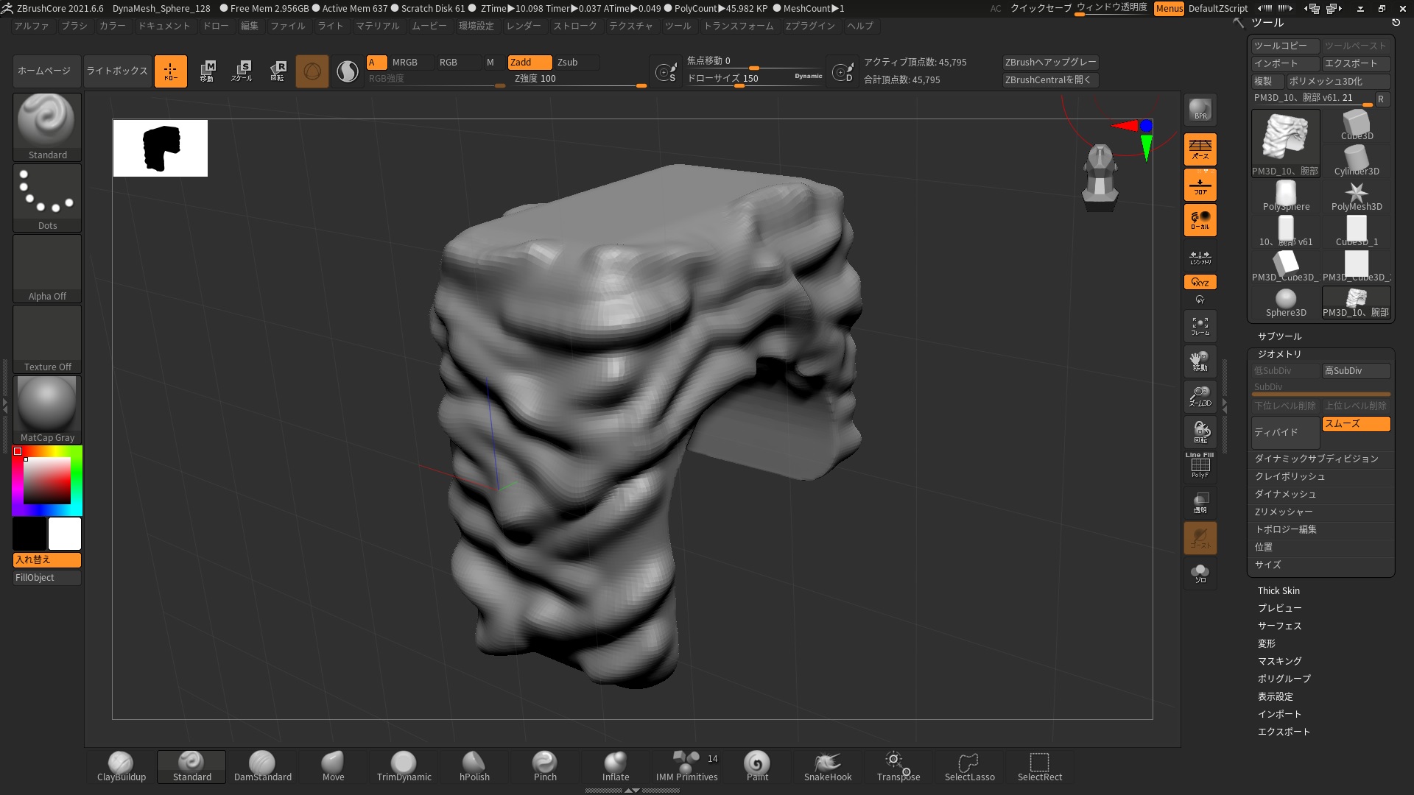Select the hPolish brush
Screen dimensions: 1414x795
tap(474, 766)
